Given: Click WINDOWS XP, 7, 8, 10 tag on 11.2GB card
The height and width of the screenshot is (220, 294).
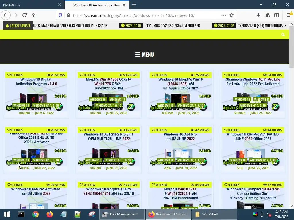Looking at the screenshot, I should coord(118,160).
